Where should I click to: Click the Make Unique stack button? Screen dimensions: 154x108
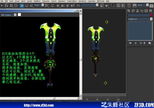141,43
